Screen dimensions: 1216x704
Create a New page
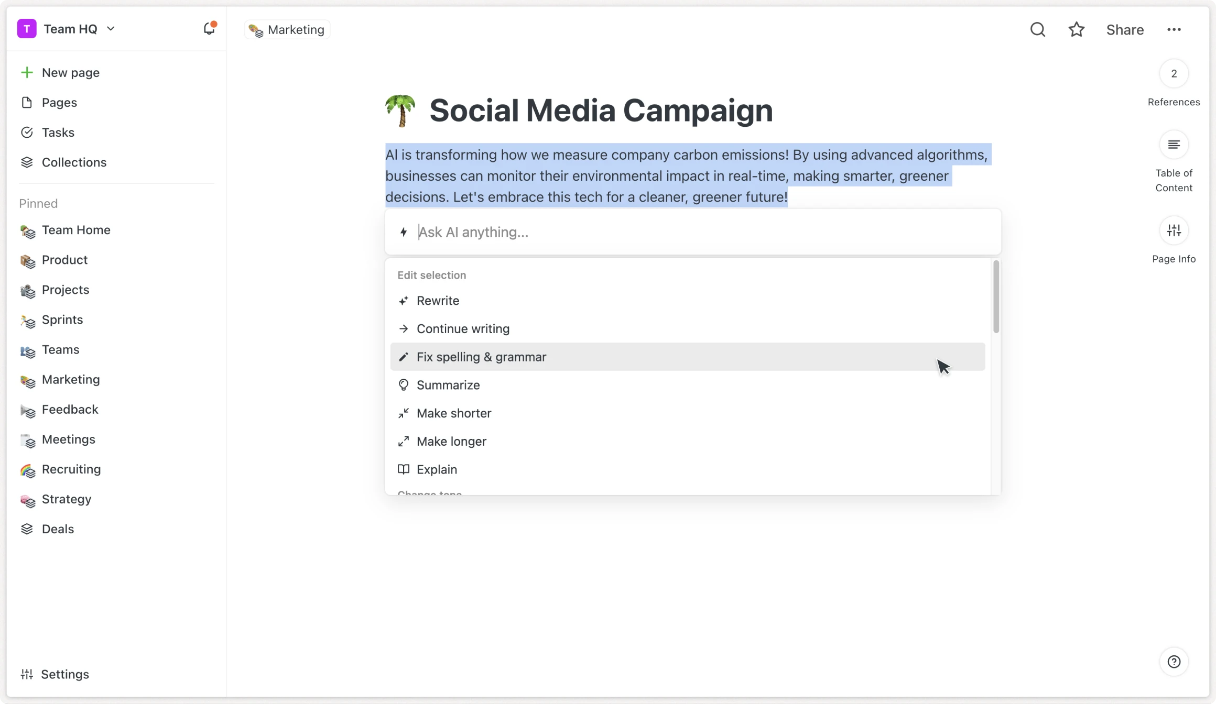click(x=70, y=73)
